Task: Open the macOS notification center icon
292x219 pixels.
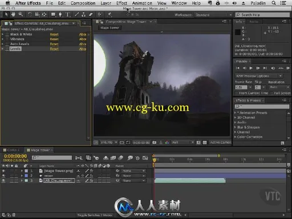Action: [x=283, y=3]
